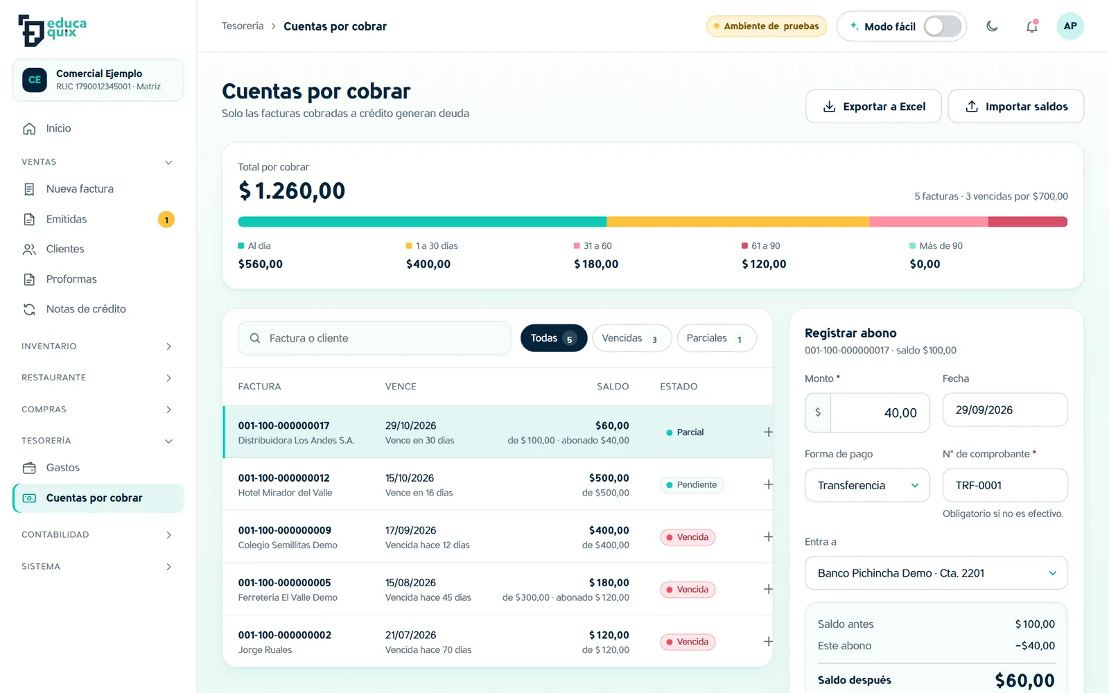Viewport: 1109px width, 693px height.
Task: Collapse the TESORERÍA sidebar group
Action: [98, 441]
